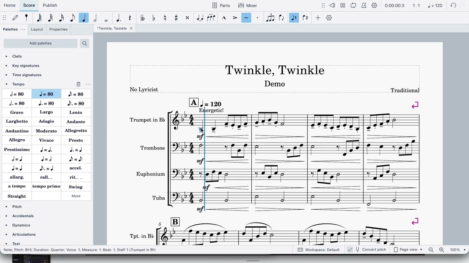
Task: Add a tuplet from the toolbar
Action: (x=270, y=18)
